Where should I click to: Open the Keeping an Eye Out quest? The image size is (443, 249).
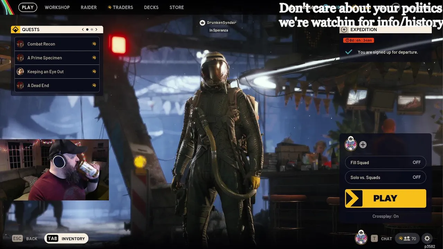pyautogui.click(x=57, y=72)
